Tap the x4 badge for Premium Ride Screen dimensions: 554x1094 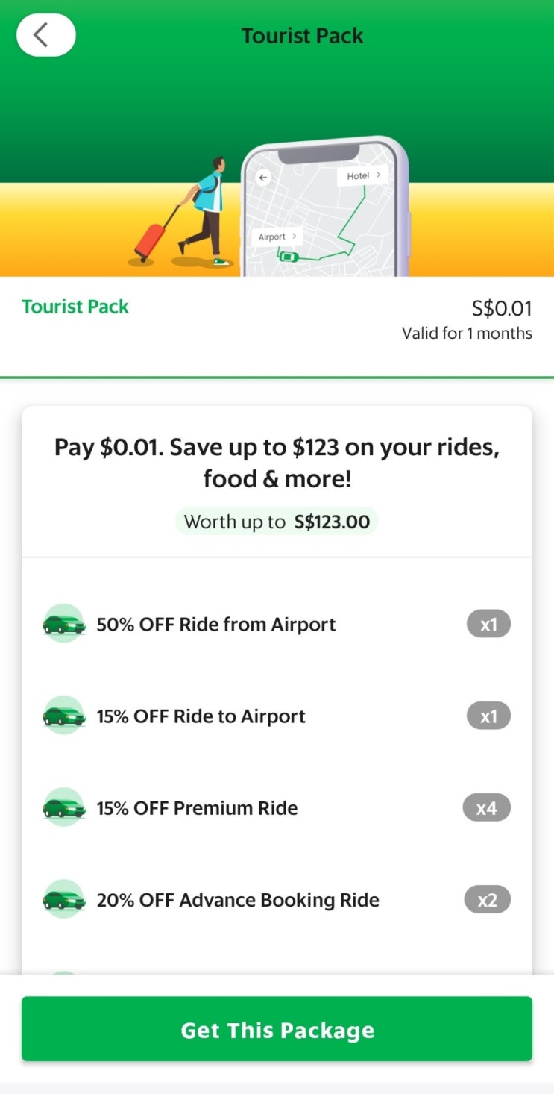click(486, 808)
